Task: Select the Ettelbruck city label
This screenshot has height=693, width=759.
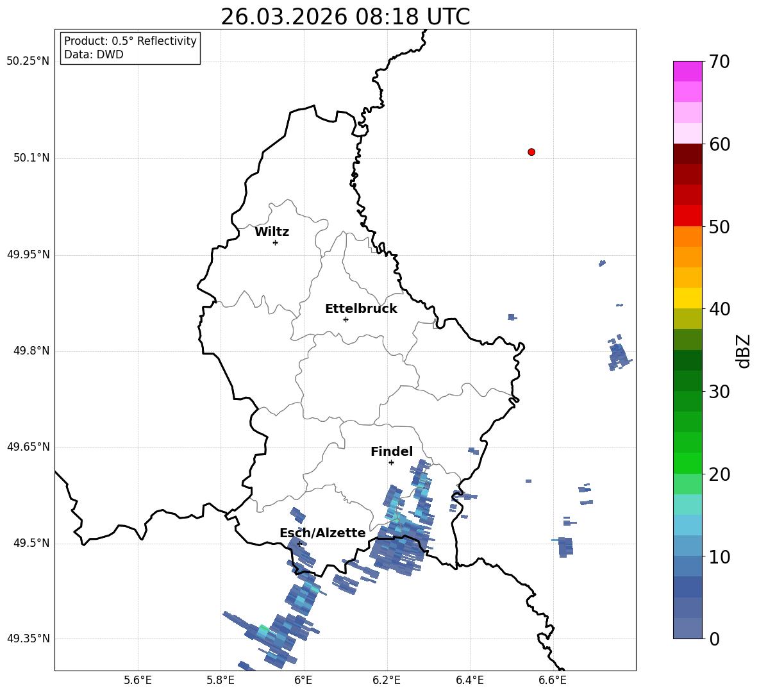Action: tap(361, 309)
